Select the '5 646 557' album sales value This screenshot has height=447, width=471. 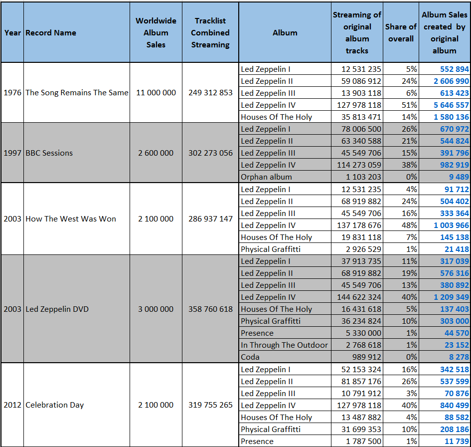[x=445, y=105]
